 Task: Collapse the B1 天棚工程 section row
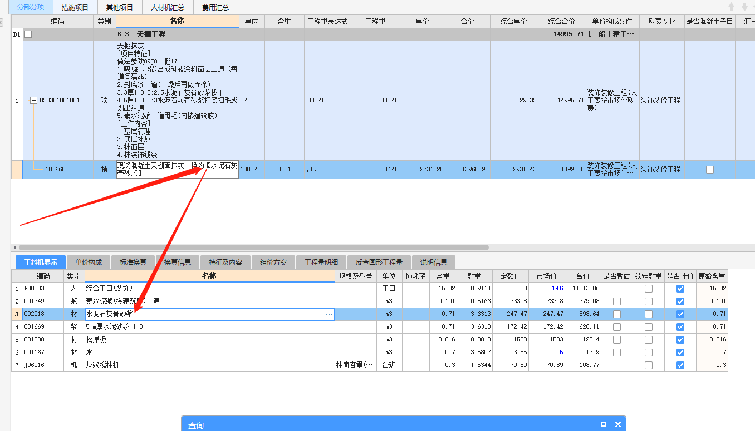click(28, 34)
